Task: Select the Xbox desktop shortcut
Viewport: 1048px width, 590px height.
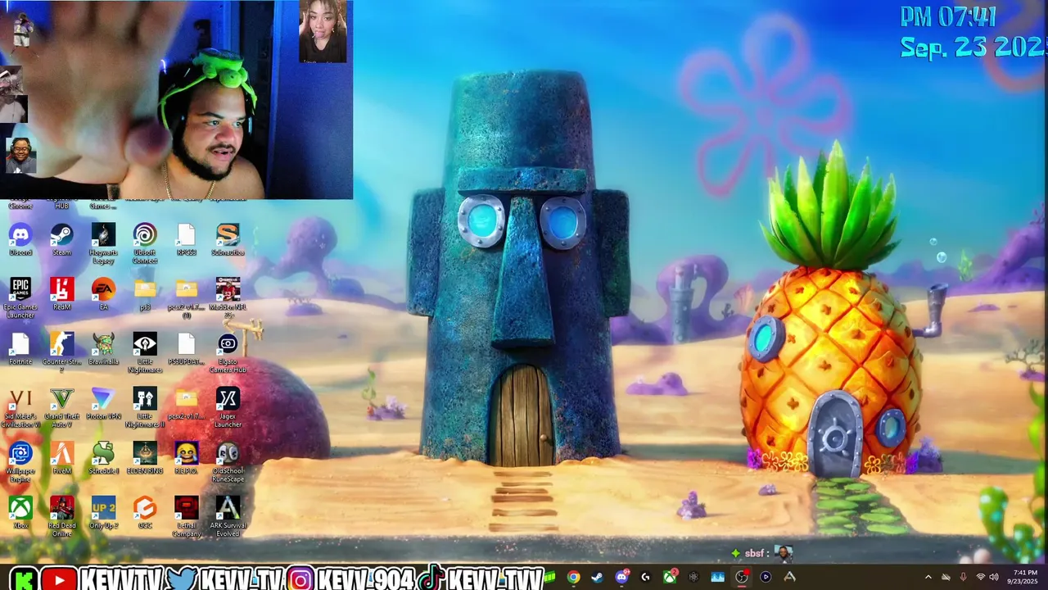Action: click(x=20, y=513)
